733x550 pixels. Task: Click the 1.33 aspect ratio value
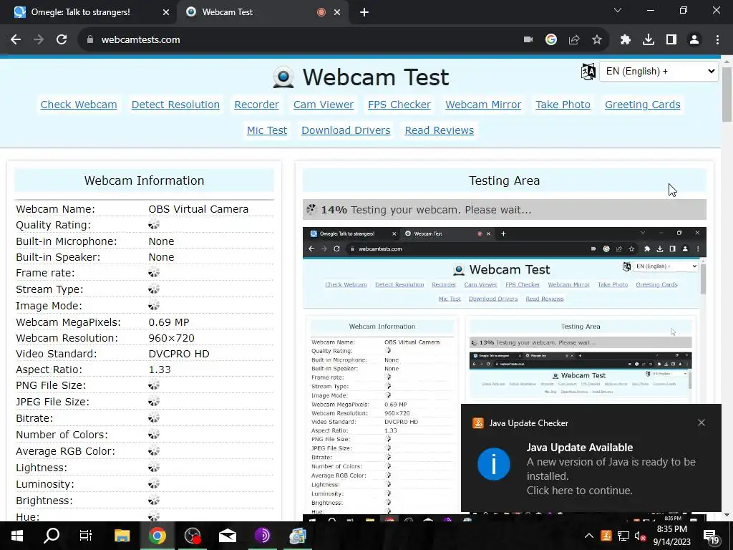click(160, 370)
